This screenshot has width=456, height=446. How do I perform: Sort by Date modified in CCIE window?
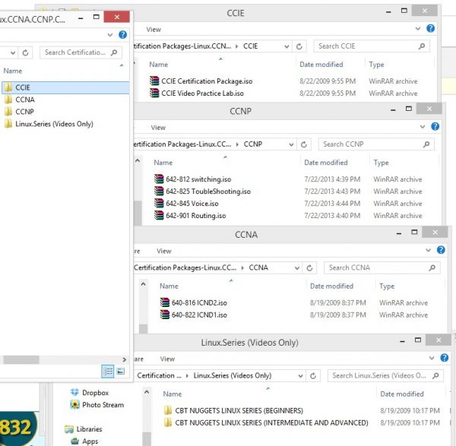click(x=321, y=65)
